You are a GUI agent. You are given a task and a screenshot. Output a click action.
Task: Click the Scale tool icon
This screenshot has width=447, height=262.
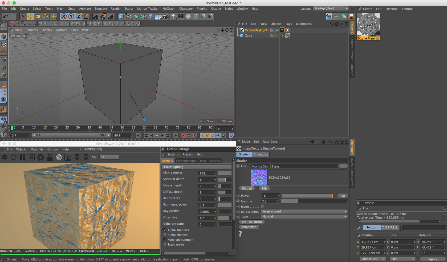[x=38, y=17]
